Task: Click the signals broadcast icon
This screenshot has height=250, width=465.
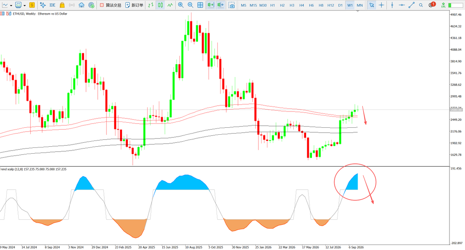Action: [x=71, y=5]
